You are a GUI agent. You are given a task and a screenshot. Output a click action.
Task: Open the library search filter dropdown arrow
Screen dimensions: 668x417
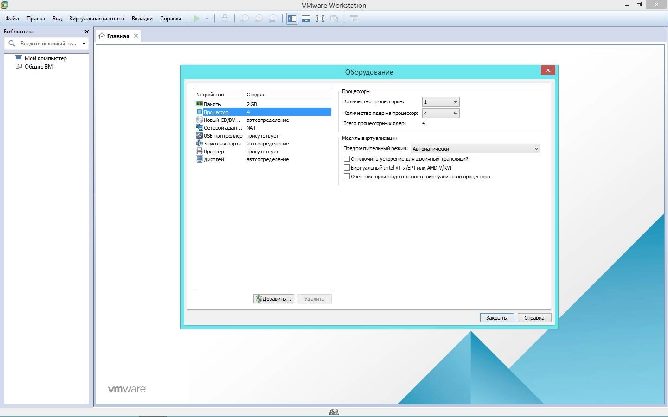point(84,44)
